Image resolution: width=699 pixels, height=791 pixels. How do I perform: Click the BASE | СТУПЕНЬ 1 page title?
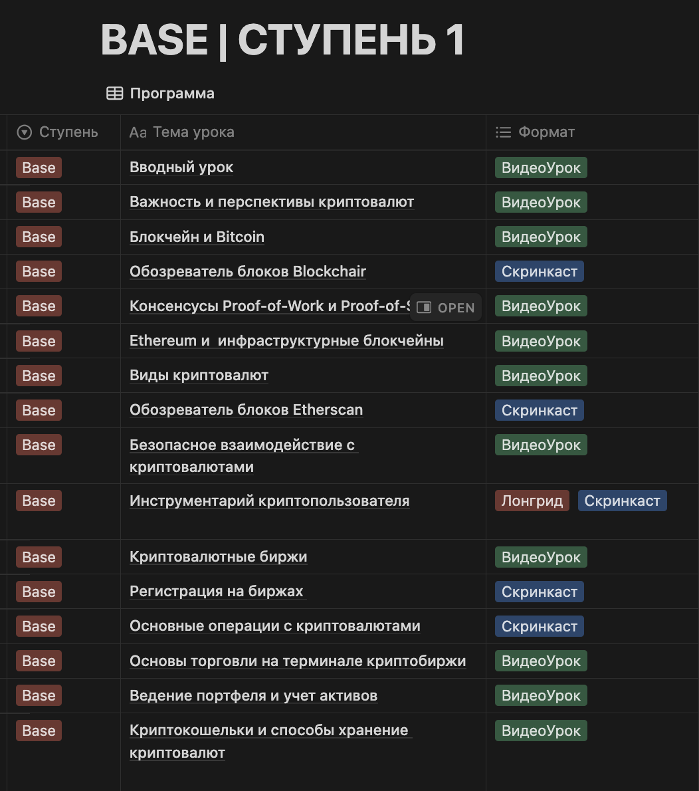[282, 41]
